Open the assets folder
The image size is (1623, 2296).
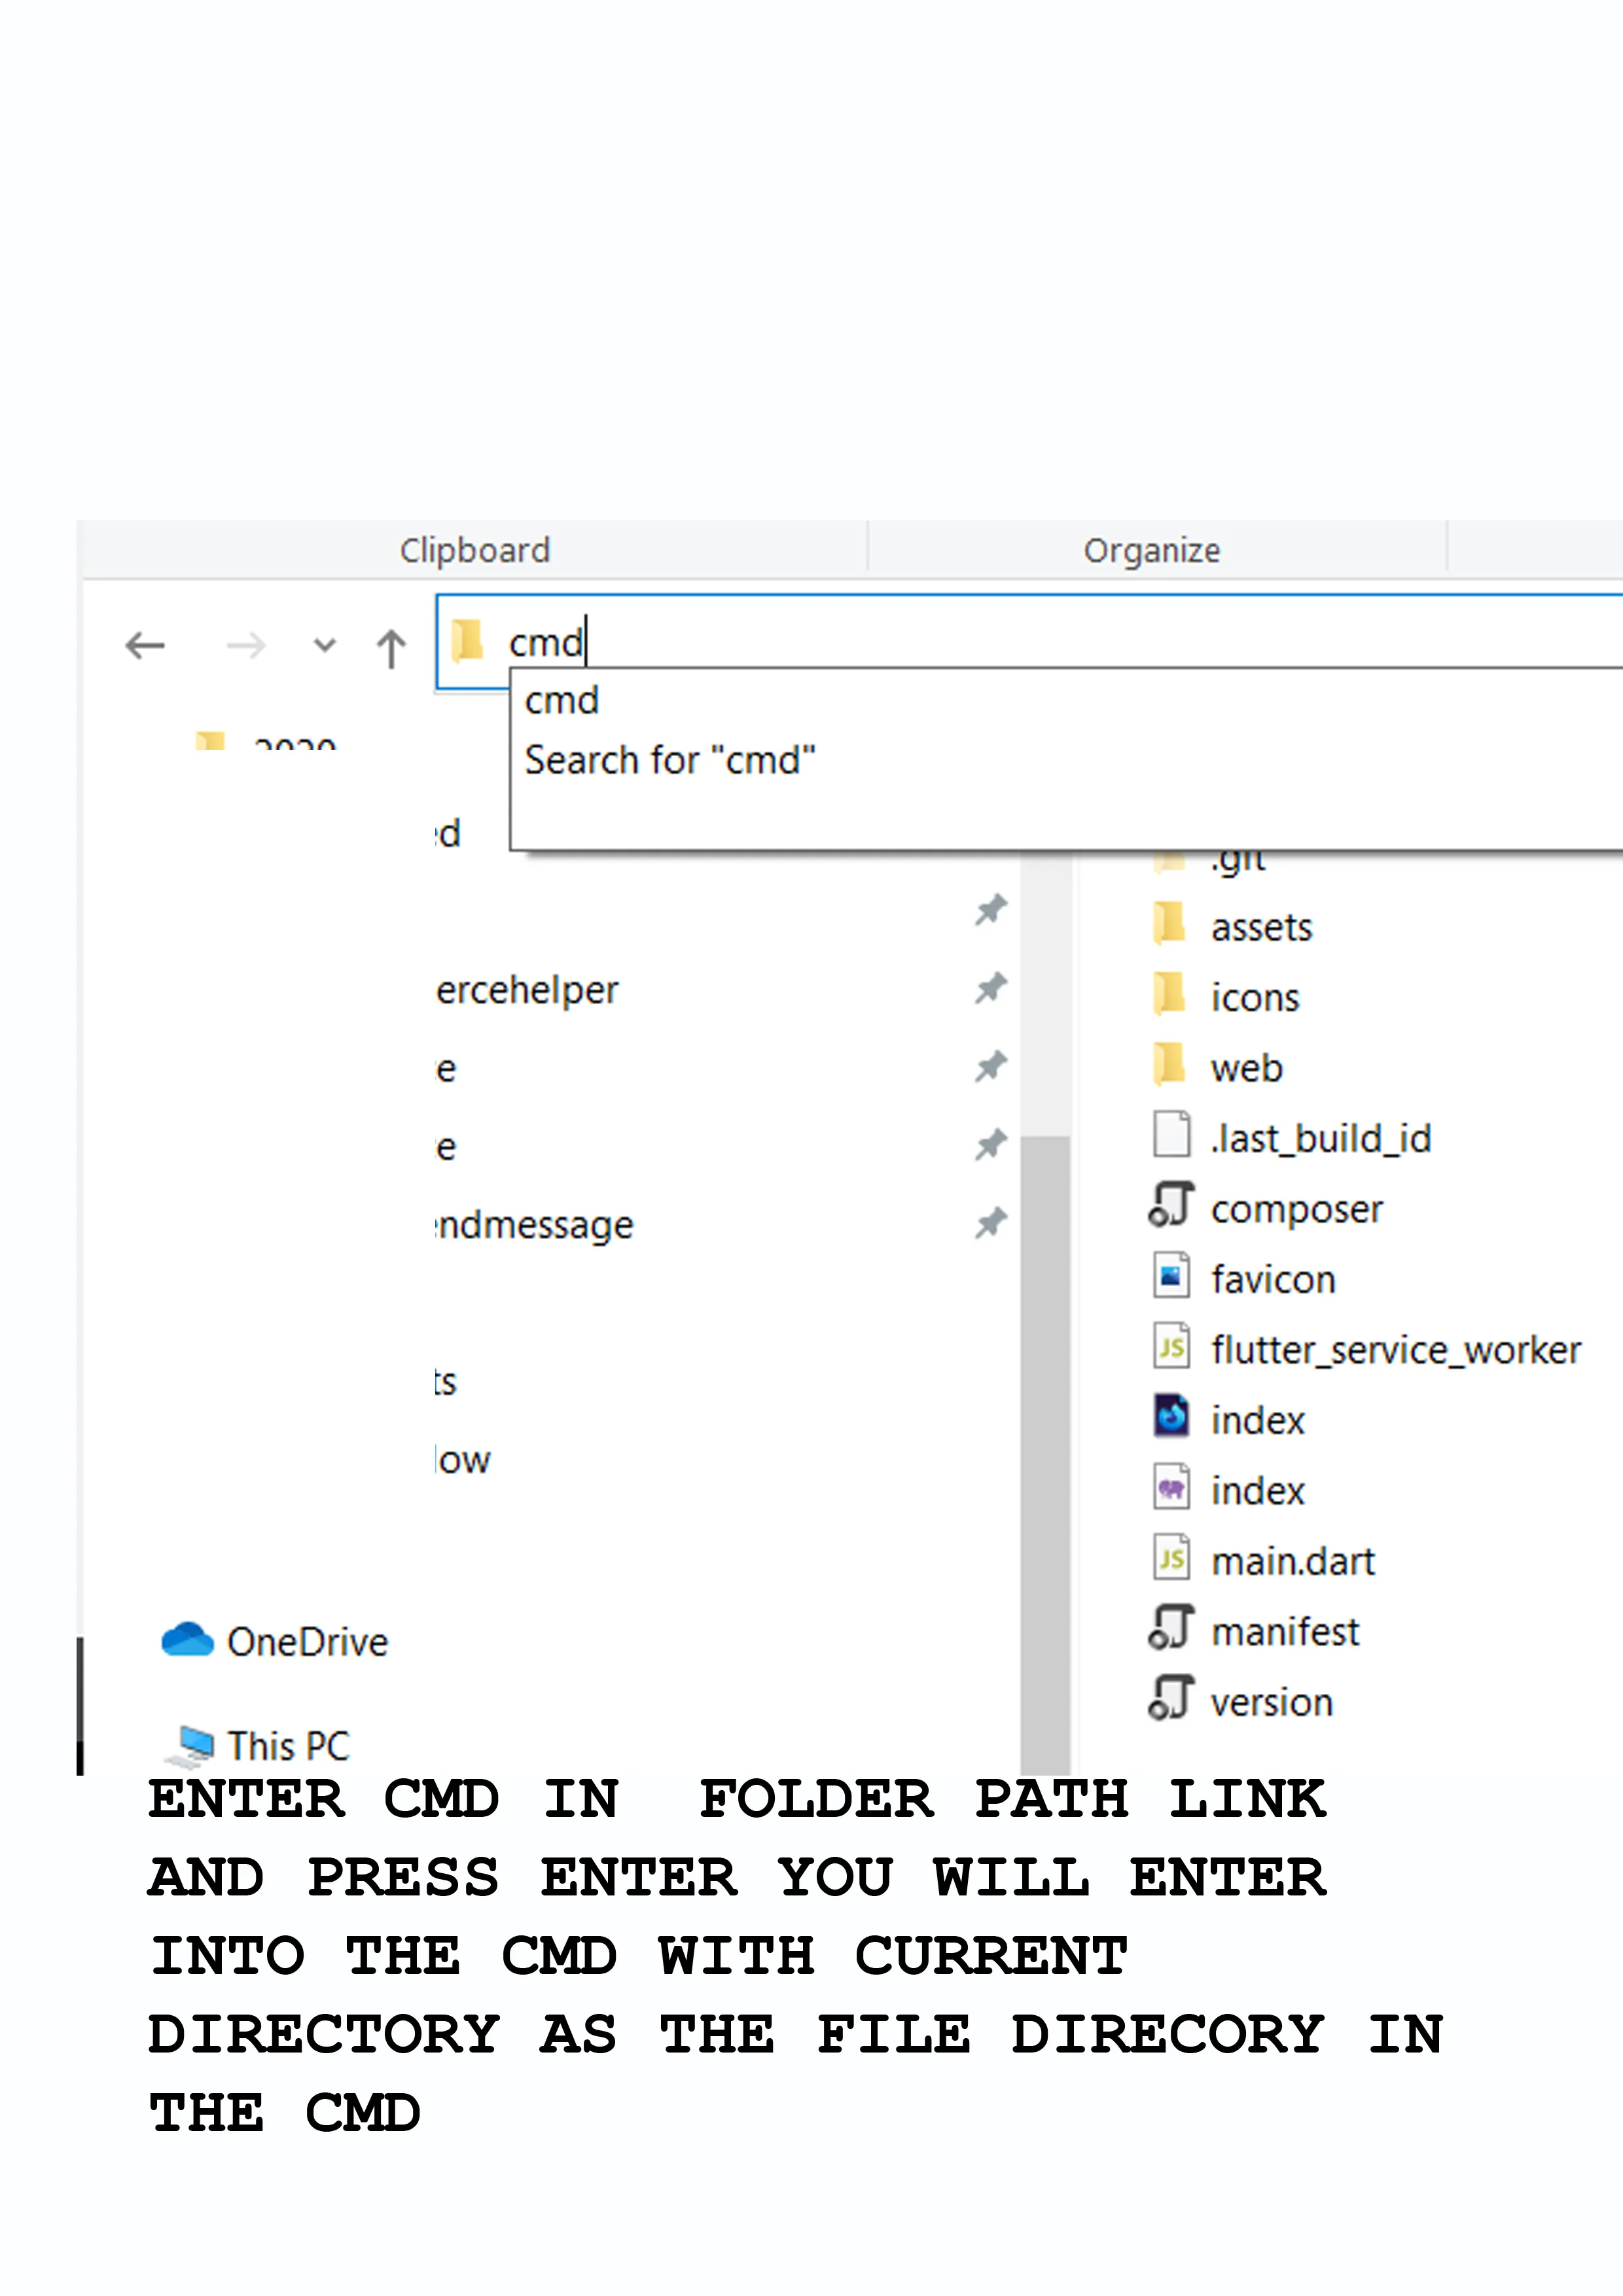pos(1260,928)
